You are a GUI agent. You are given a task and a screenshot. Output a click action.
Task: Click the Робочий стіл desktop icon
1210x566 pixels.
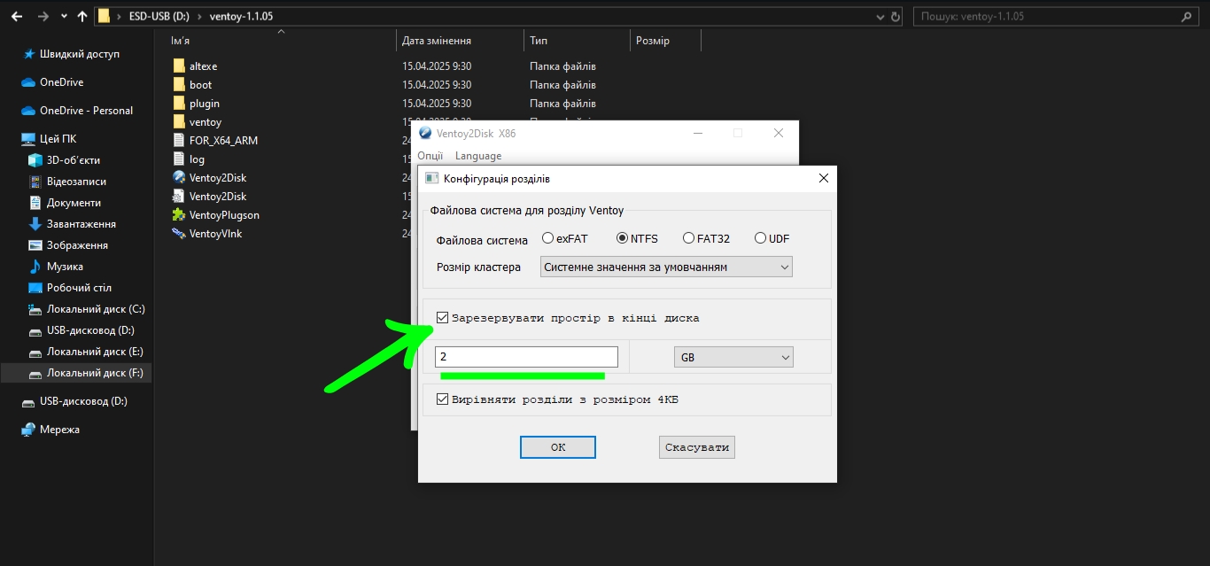tap(35, 288)
